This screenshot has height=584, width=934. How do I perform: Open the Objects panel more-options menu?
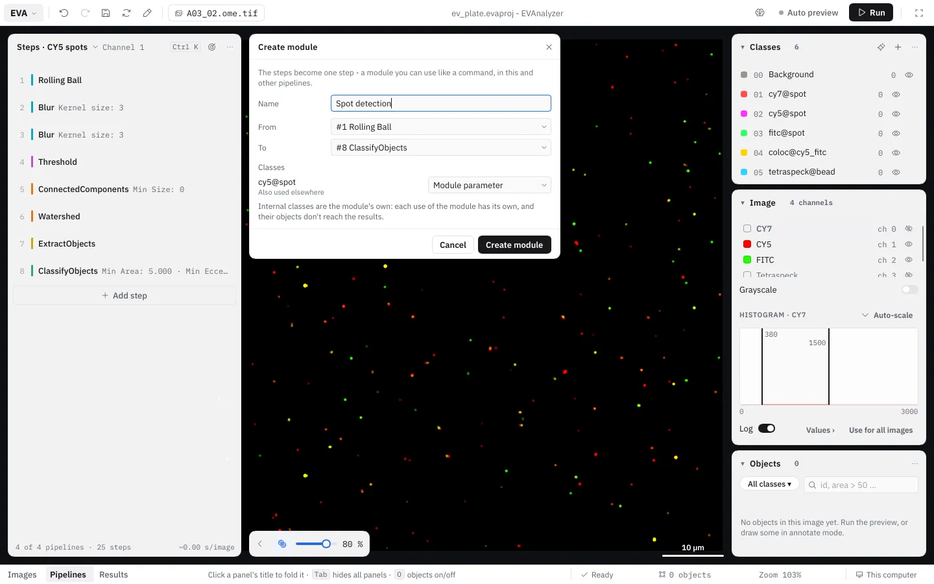tap(915, 464)
